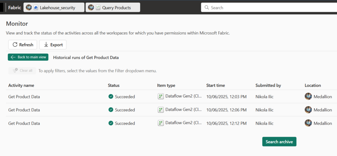
Task: Click the Succeeded check icon for 12:03 PM run
Action: 111,96
